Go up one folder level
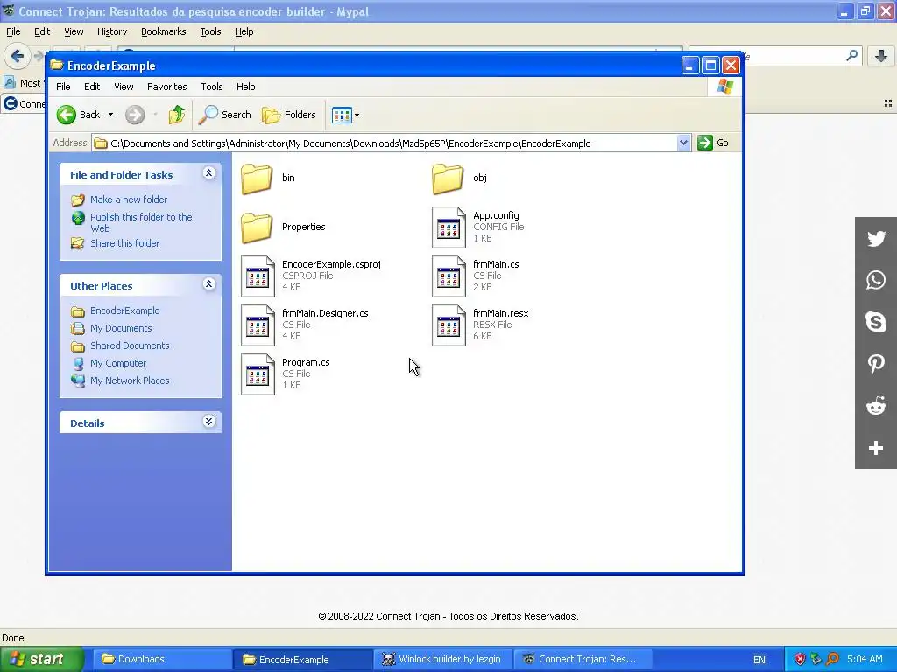The image size is (897, 672). (177, 115)
